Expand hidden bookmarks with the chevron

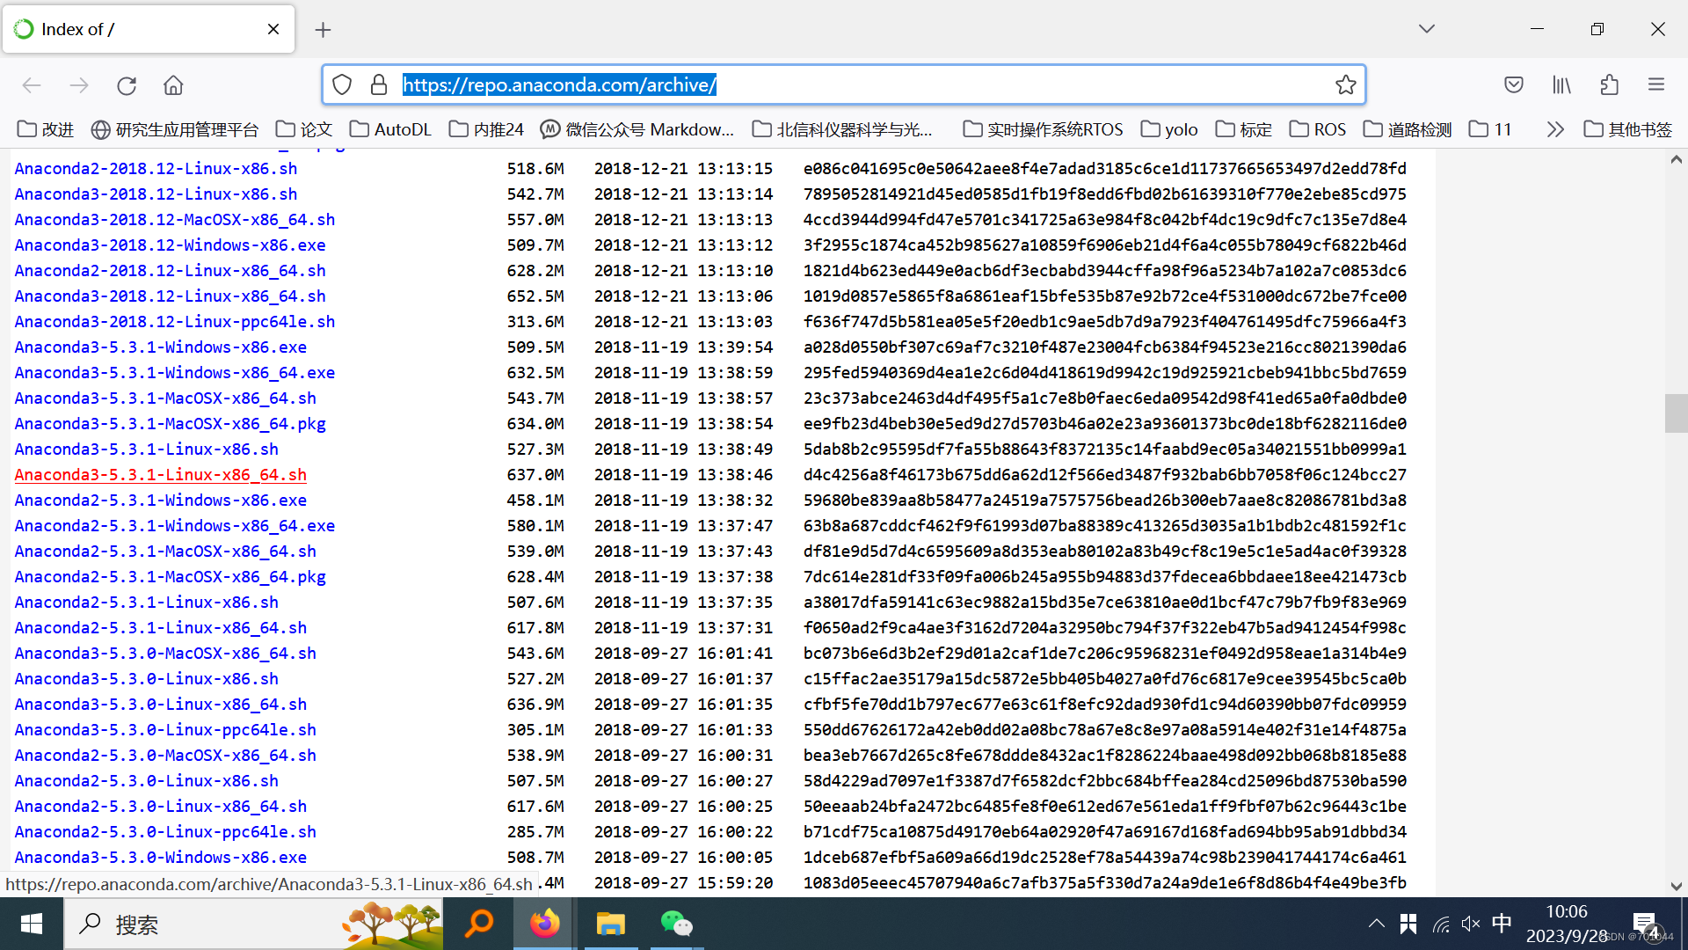1555,129
